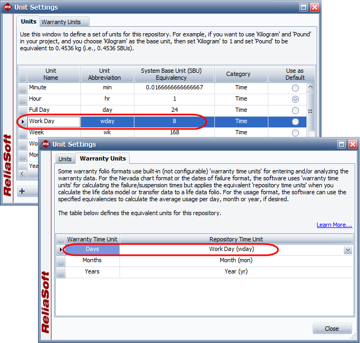
Task: Select Hour as default unit
Action: click(x=295, y=99)
